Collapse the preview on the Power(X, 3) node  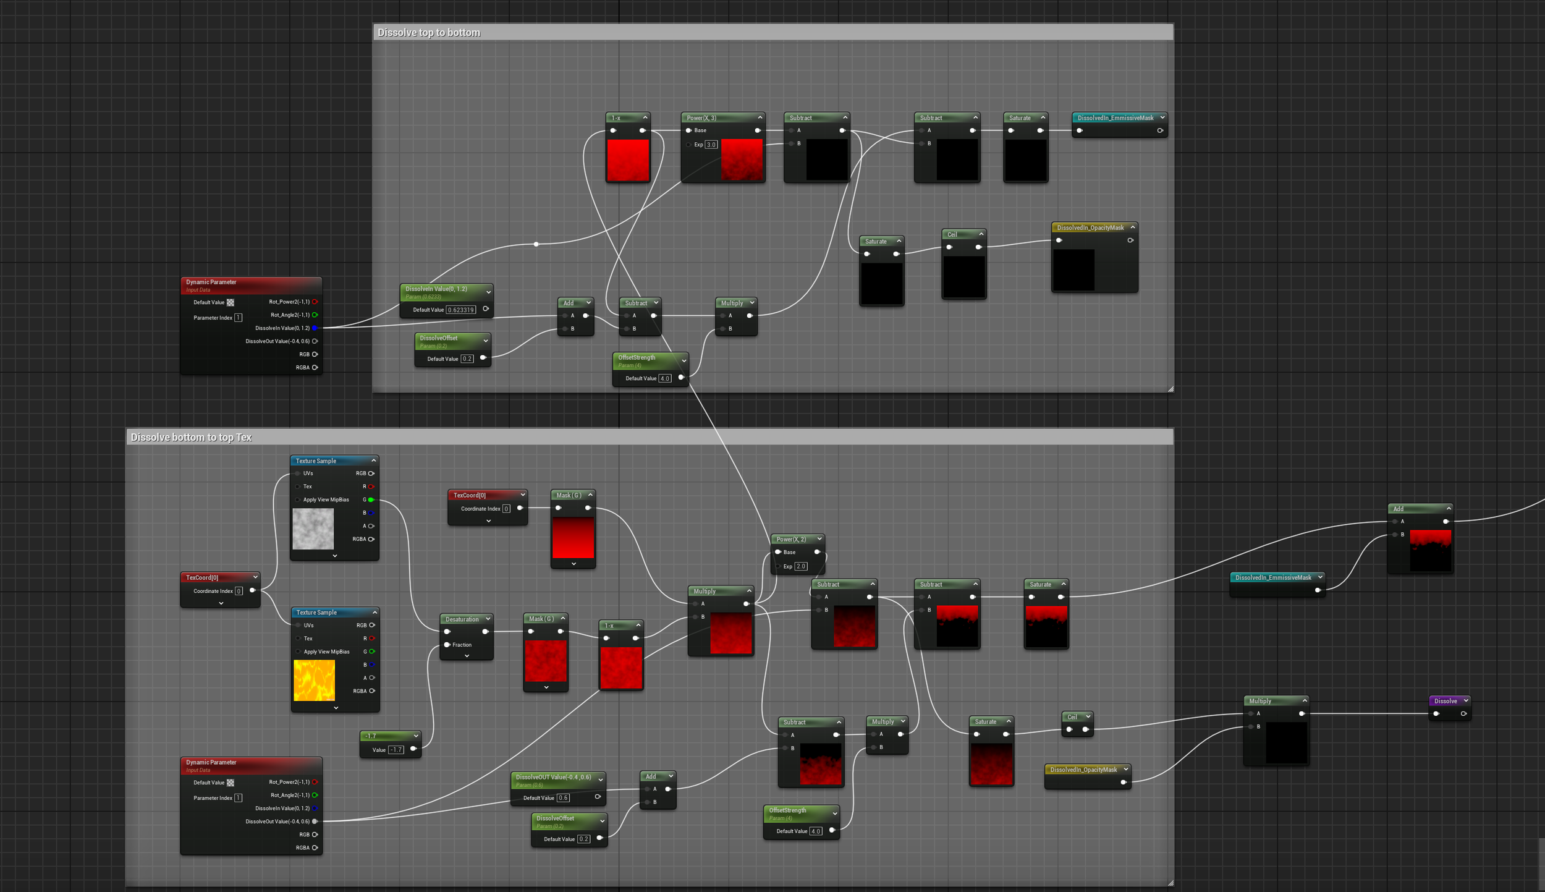tap(760, 117)
